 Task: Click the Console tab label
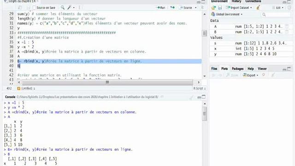(10, 97)
